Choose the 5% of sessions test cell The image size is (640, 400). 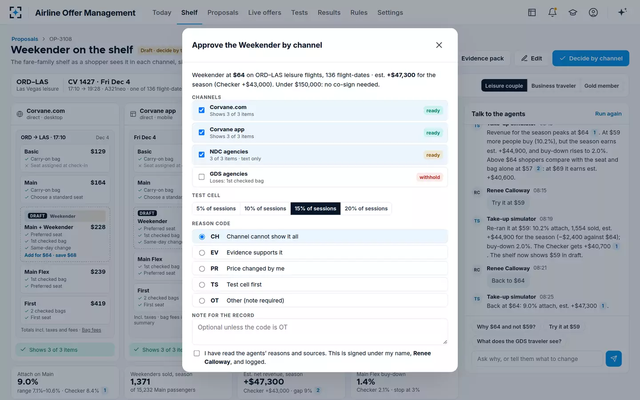(216, 208)
